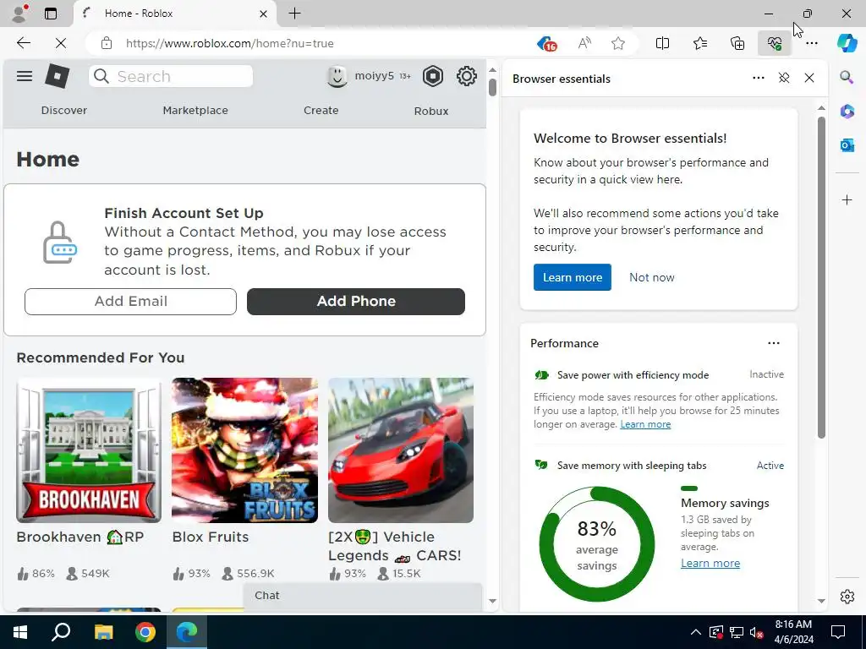
Task: Click the Add Email button
Action: (130, 302)
